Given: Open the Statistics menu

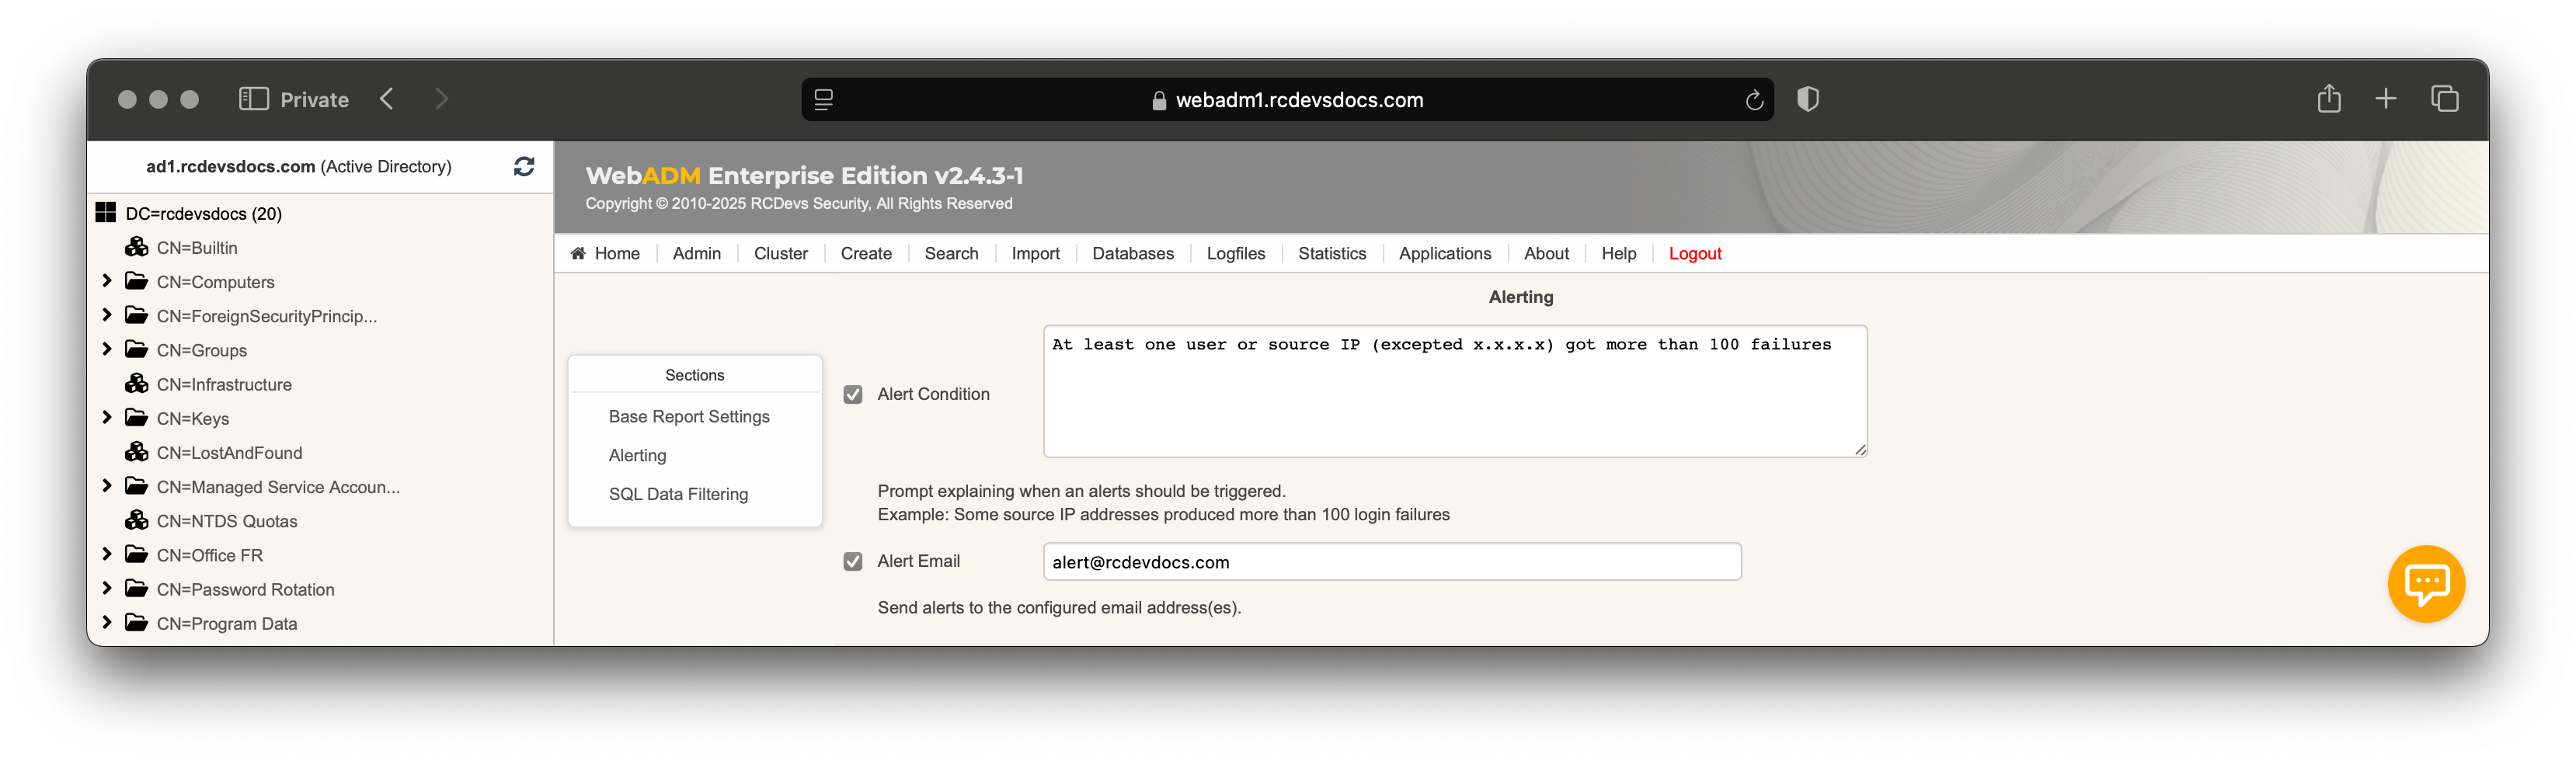Looking at the screenshot, I should point(1332,254).
